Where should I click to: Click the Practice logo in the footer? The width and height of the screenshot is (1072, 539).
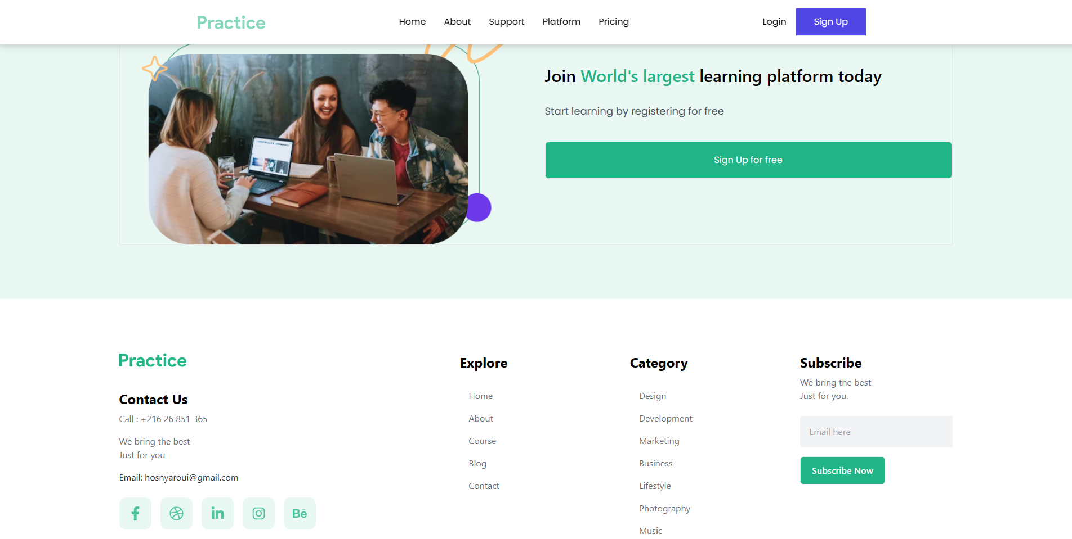152,360
